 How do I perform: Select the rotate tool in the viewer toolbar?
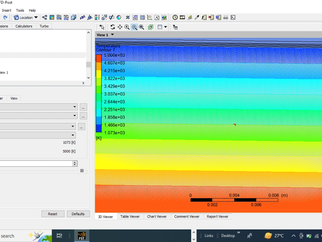(112, 27)
